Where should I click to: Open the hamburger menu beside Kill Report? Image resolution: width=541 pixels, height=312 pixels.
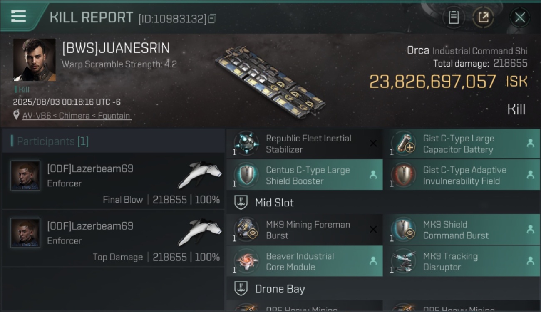click(18, 17)
